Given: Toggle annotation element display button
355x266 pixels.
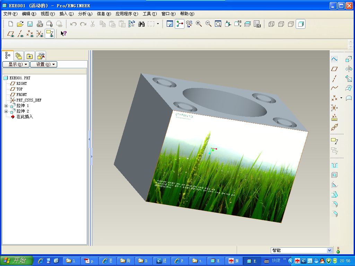Looking at the screenshot, I should click(x=50, y=34).
